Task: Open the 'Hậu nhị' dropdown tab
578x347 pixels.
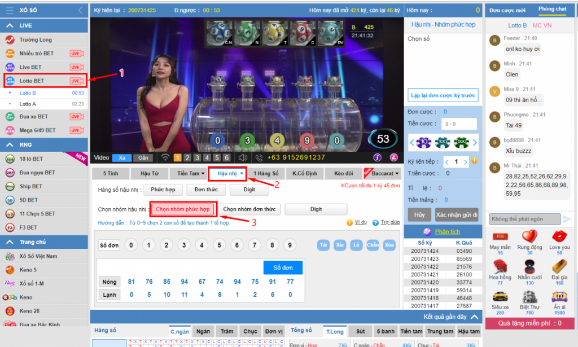Action: [229, 174]
